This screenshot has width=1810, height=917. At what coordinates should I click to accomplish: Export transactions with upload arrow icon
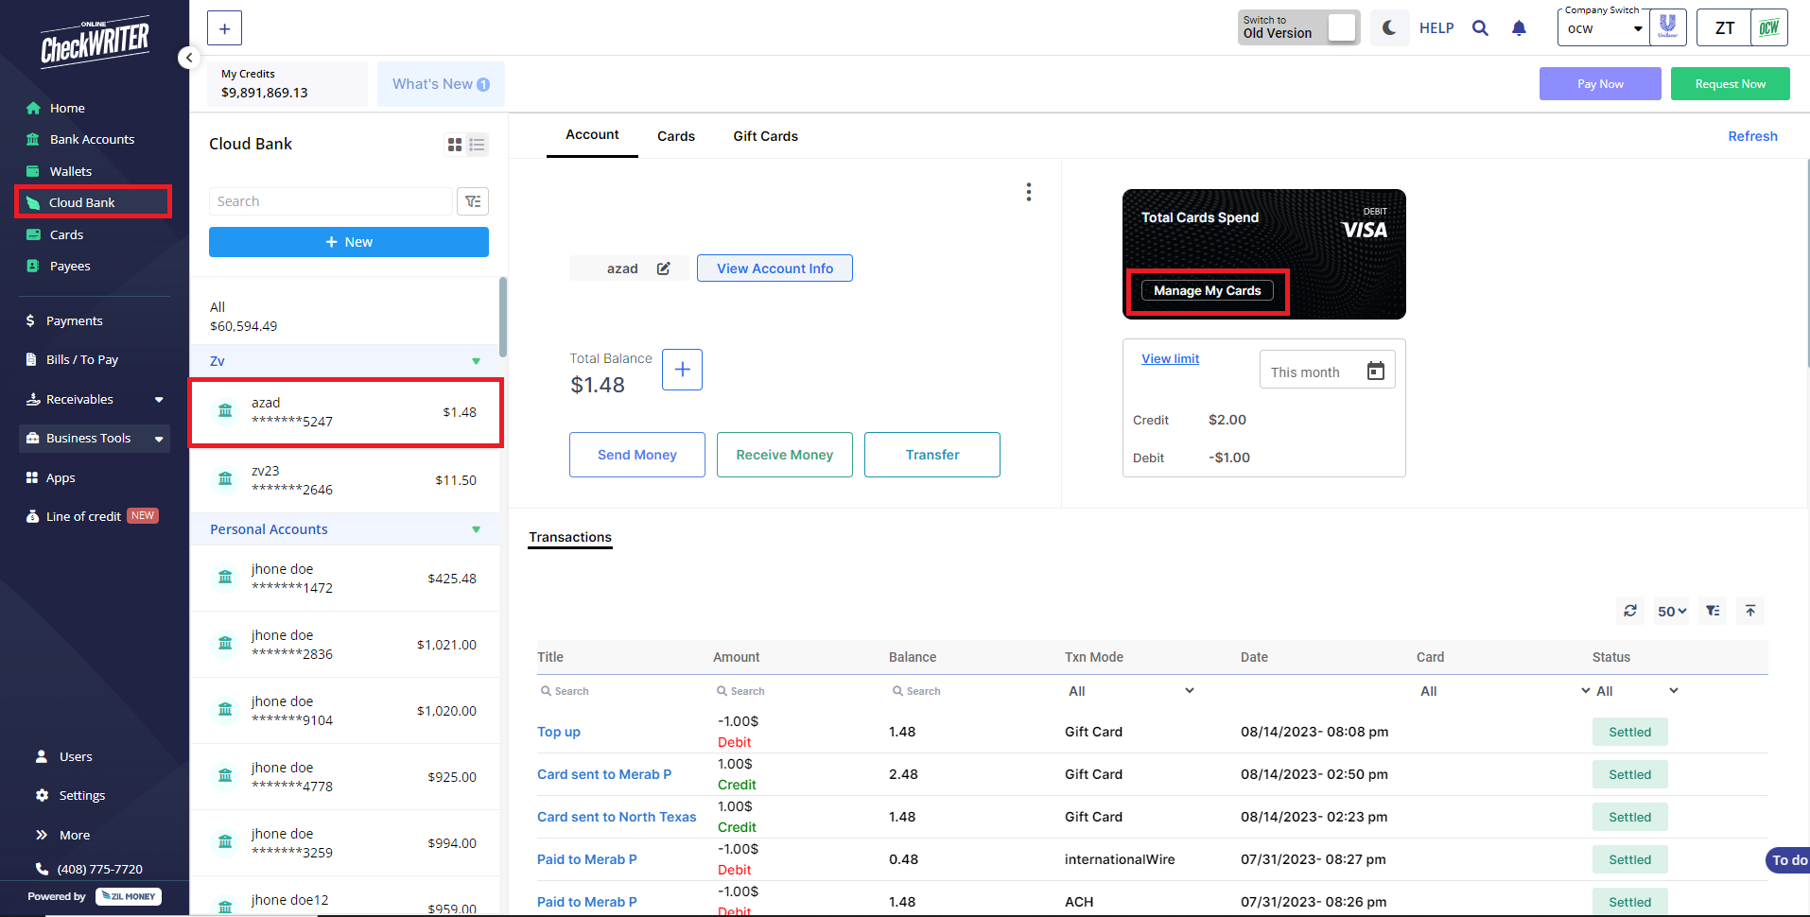pyautogui.click(x=1750, y=611)
